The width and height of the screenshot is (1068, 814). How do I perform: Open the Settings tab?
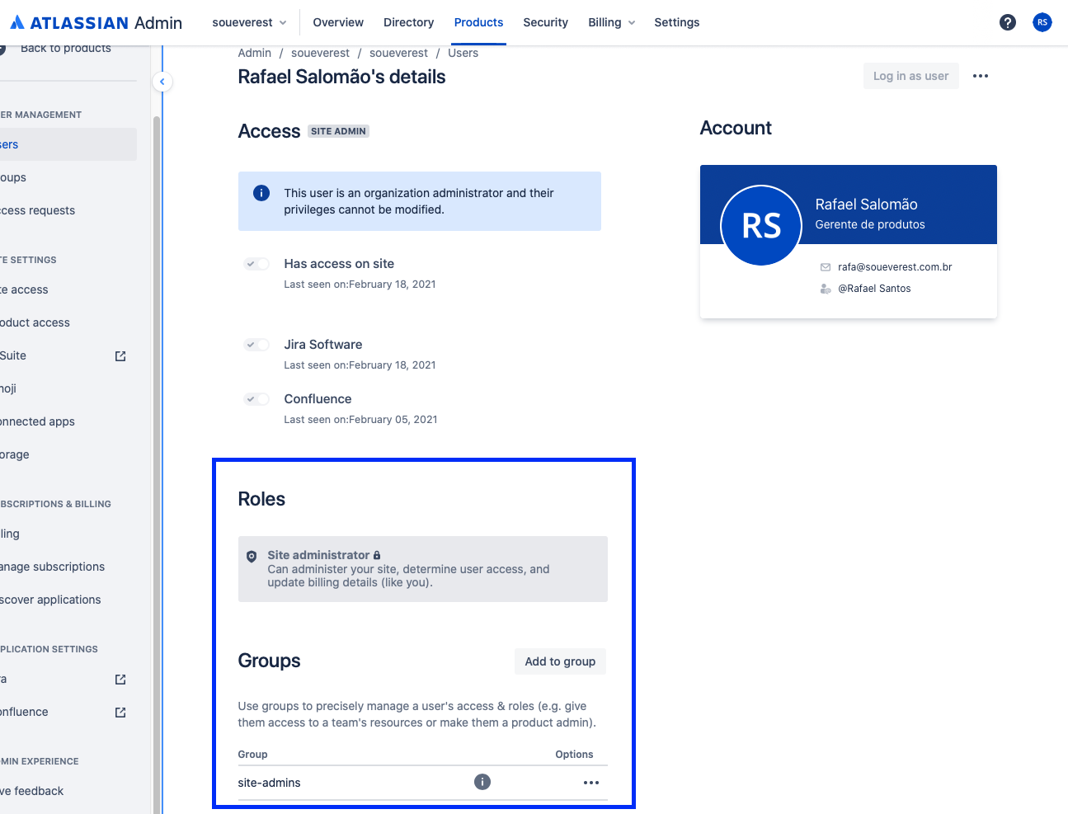677,22
